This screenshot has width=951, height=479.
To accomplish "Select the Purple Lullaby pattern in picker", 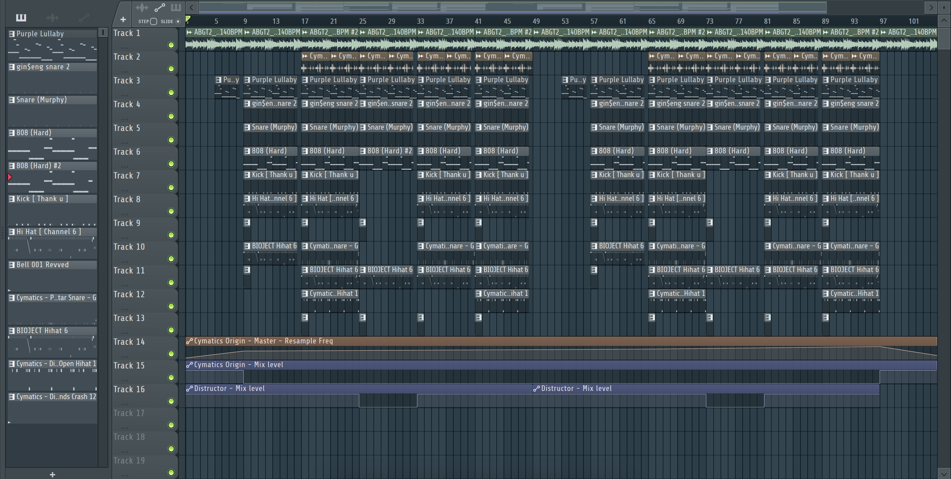I will coord(40,34).
